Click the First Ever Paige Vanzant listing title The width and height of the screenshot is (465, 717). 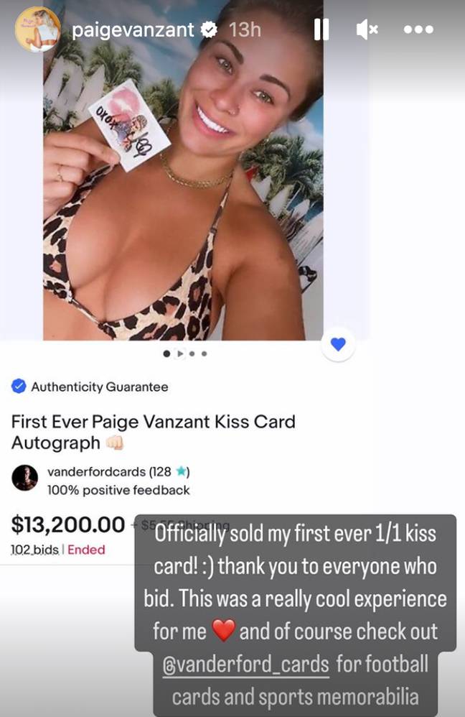click(x=153, y=432)
